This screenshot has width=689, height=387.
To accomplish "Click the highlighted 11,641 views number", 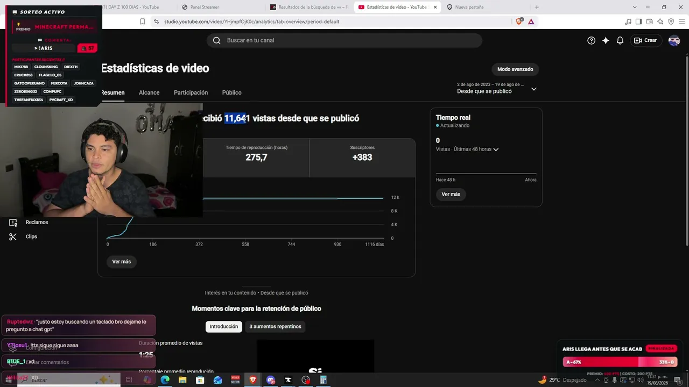I will pos(237,118).
